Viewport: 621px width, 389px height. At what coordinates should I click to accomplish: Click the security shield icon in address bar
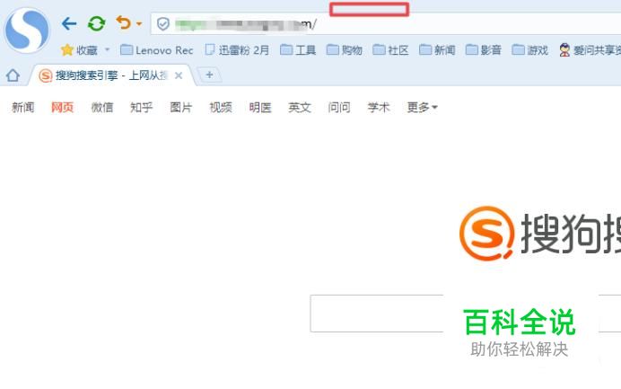click(163, 24)
